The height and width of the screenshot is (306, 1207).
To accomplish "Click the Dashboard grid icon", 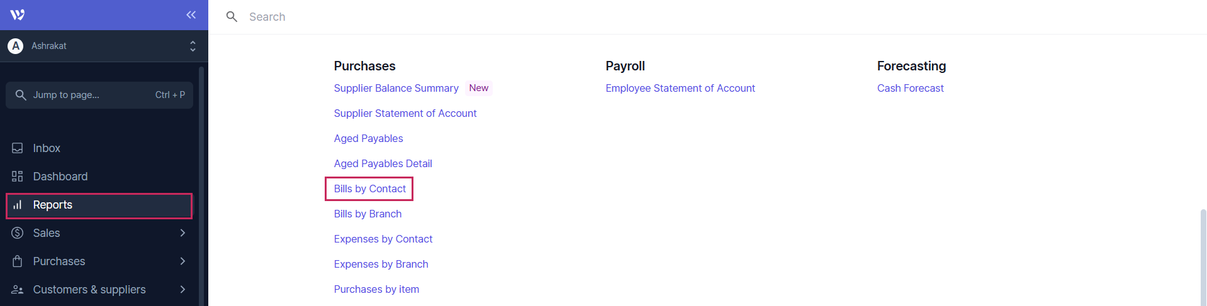I will 18,177.
